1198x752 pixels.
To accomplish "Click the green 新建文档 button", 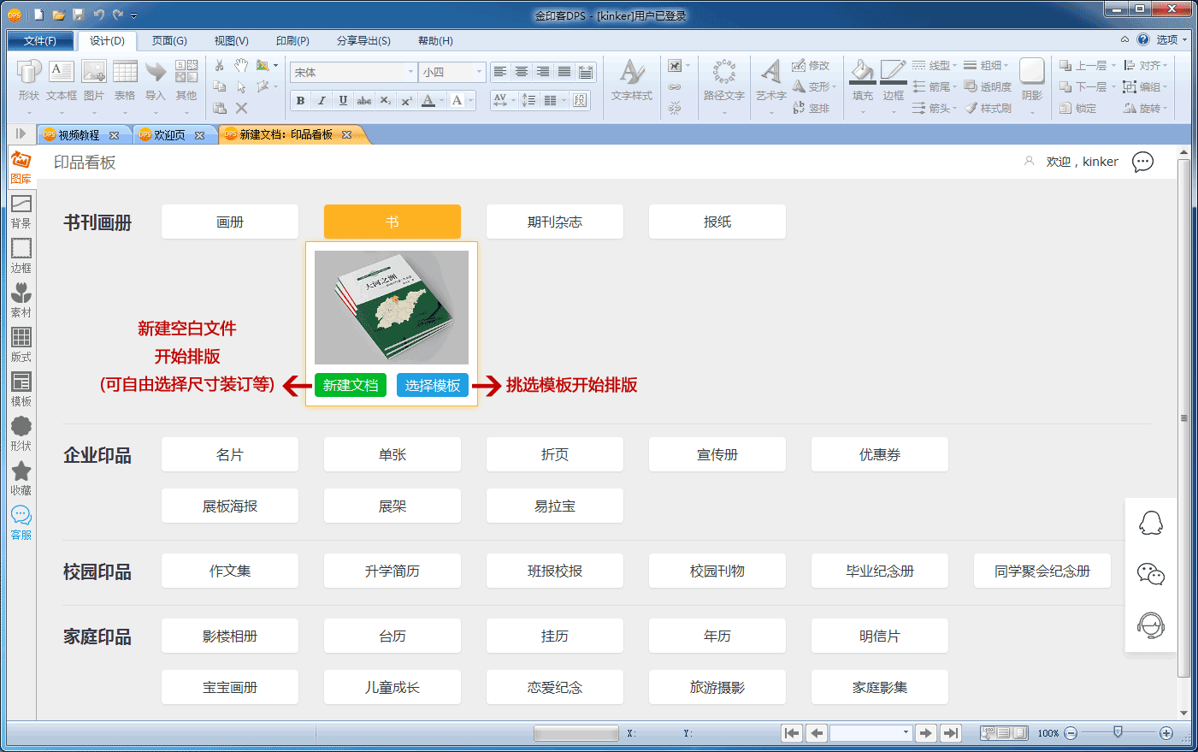I will (x=351, y=385).
